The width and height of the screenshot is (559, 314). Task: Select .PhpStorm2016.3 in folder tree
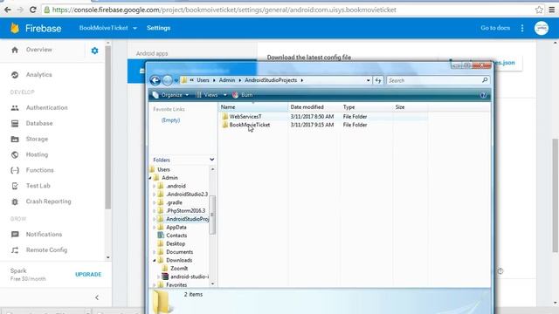(185, 211)
